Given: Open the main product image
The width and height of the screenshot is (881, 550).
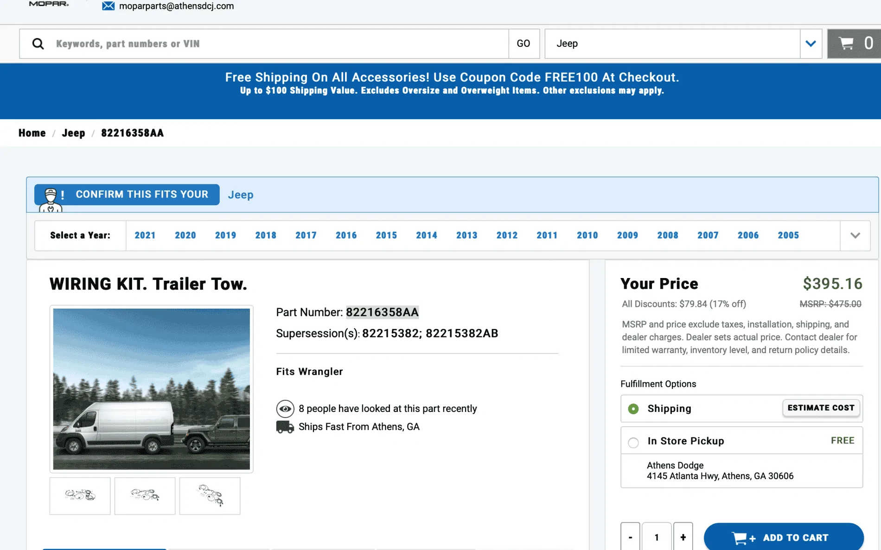Looking at the screenshot, I should point(152,389).
